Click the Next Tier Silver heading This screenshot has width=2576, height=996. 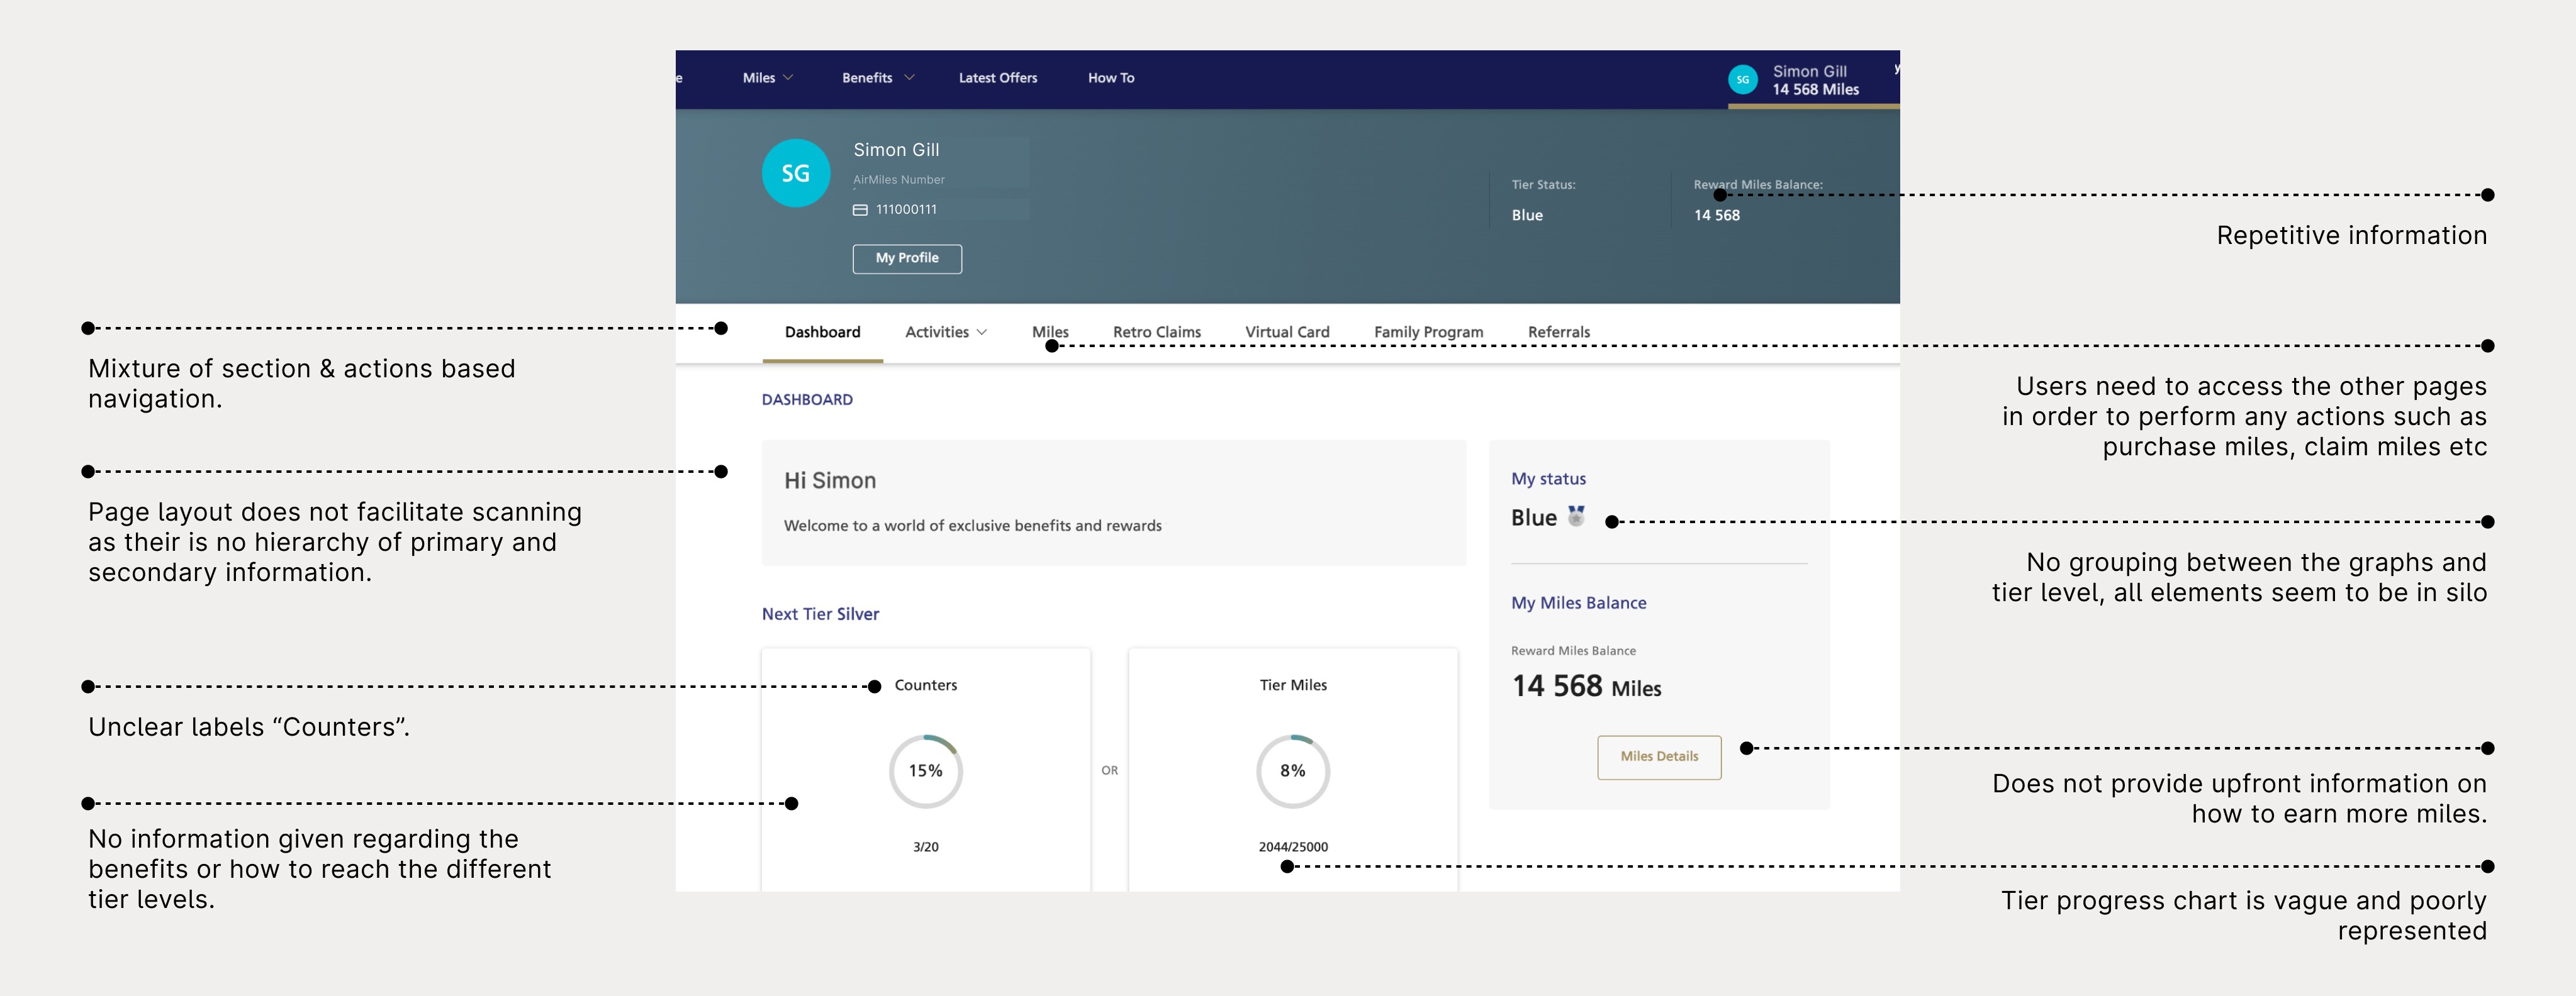(820, 614)
